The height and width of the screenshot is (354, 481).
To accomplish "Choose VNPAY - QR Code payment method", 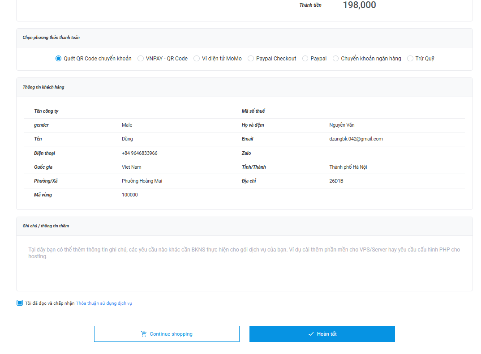I will 141,59.
